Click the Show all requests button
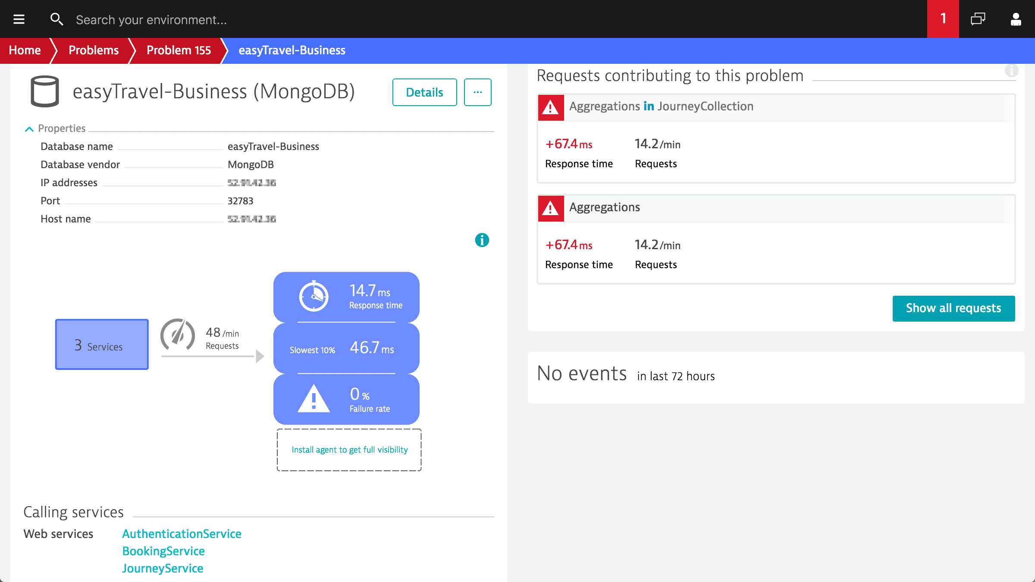The width and height of the screenshot is (1035, 582). tap(953, 308)
